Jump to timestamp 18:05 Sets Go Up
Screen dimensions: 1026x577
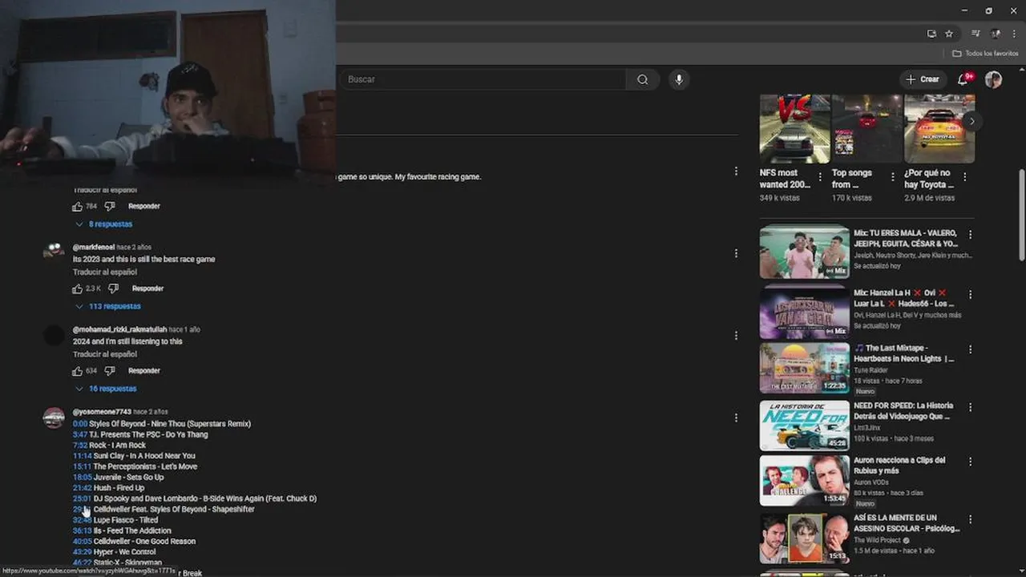(x=82, y=478)
